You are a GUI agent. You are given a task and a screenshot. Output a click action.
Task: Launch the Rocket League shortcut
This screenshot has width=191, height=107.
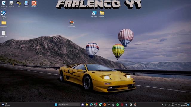click(4, 15)
